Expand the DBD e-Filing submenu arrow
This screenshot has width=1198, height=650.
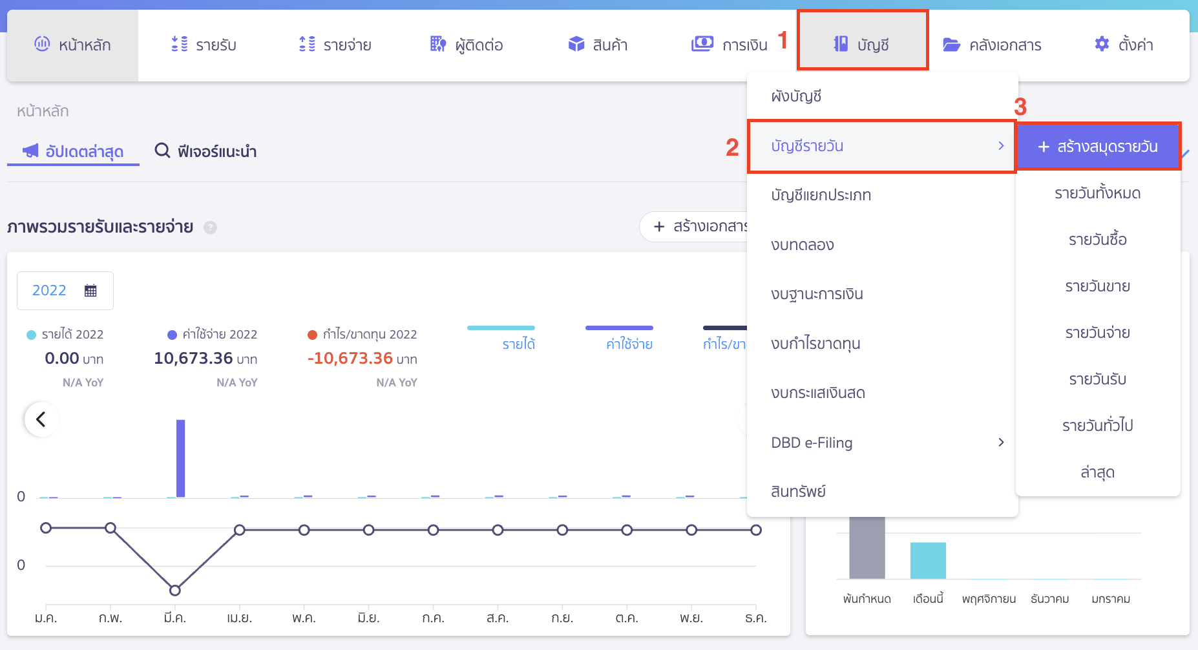(1000, 443)
